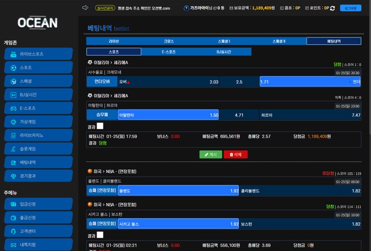Open 입금신청 deposit sidebar item
371x251 pixels.
[x=38, y=204]
